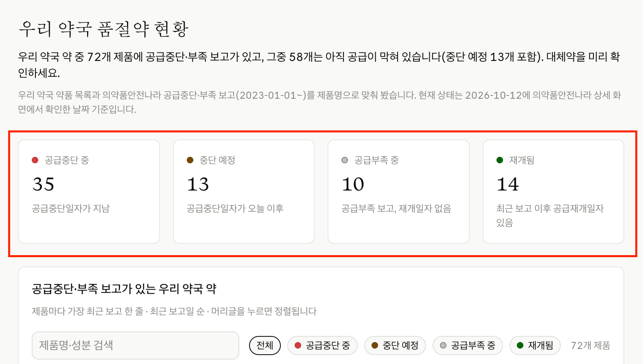
Task: Open the 재개됨 summary card showing 14
Action: (x=553, y=192)
